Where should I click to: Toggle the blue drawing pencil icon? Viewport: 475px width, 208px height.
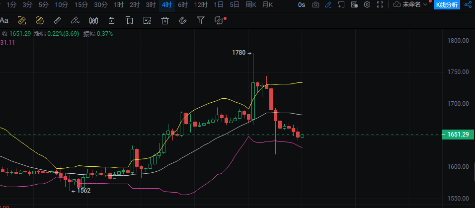pyautogui.click(x=328, y=4)
